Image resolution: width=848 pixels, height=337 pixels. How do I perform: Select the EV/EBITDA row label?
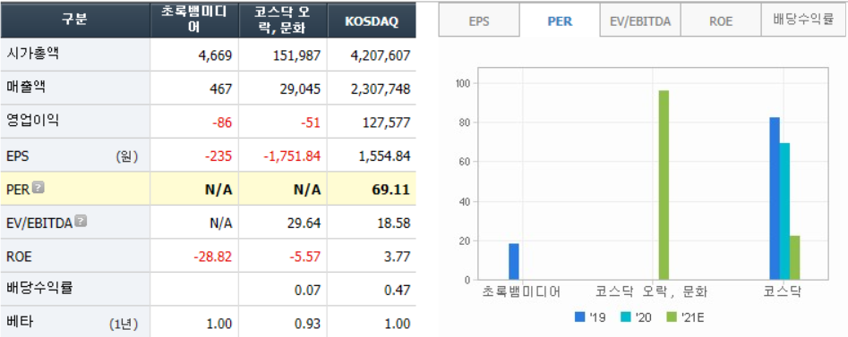(x=39, y=223)
